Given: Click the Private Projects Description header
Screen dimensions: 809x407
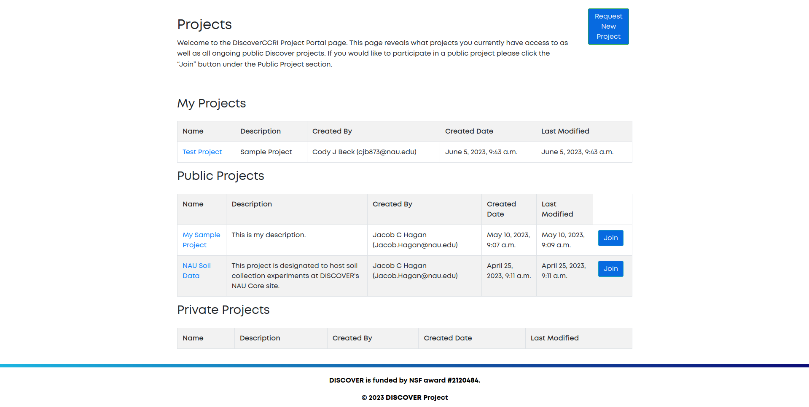Looking at the screenshot, I should click(281, 338).
